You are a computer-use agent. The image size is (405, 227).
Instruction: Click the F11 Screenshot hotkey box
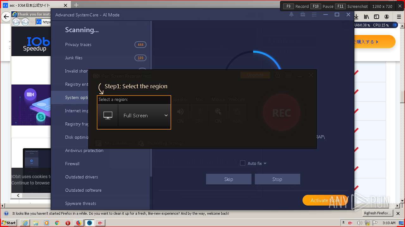(340, 6)
